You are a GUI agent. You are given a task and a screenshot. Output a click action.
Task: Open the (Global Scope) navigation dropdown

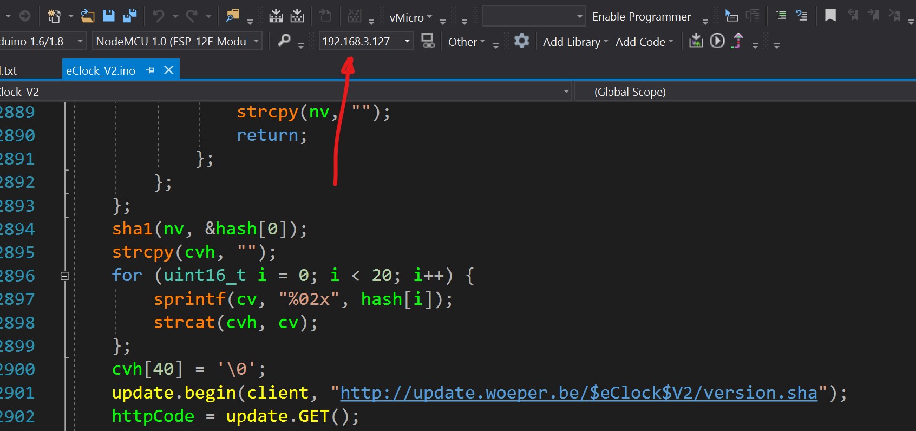745,92
